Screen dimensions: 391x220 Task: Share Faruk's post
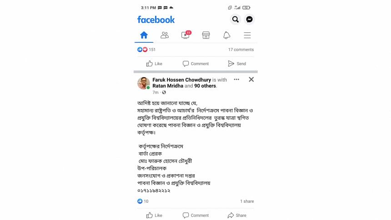[237, 215]
